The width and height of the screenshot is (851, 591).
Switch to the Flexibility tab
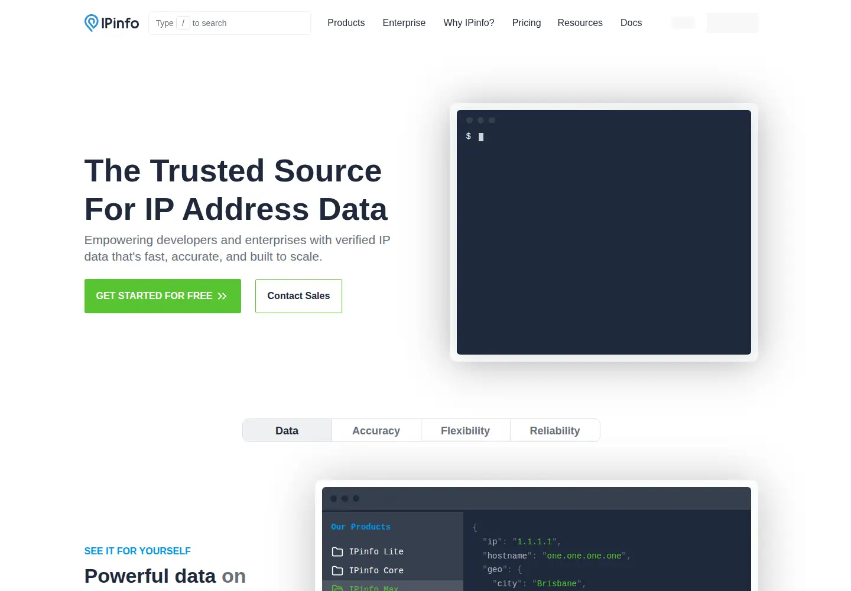click(x=466, y=431)
